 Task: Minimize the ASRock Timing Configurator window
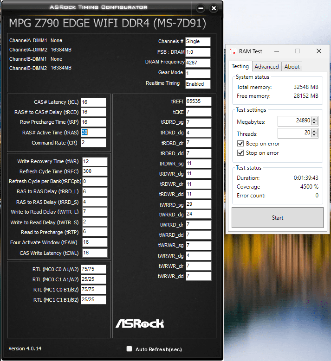[x=201, y=8]
